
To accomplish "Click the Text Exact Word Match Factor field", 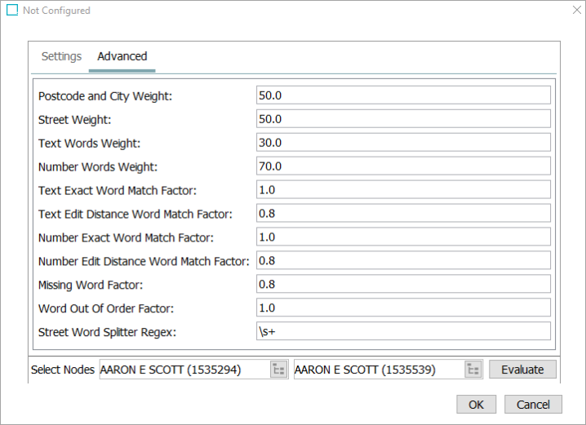I will (403, 190).
